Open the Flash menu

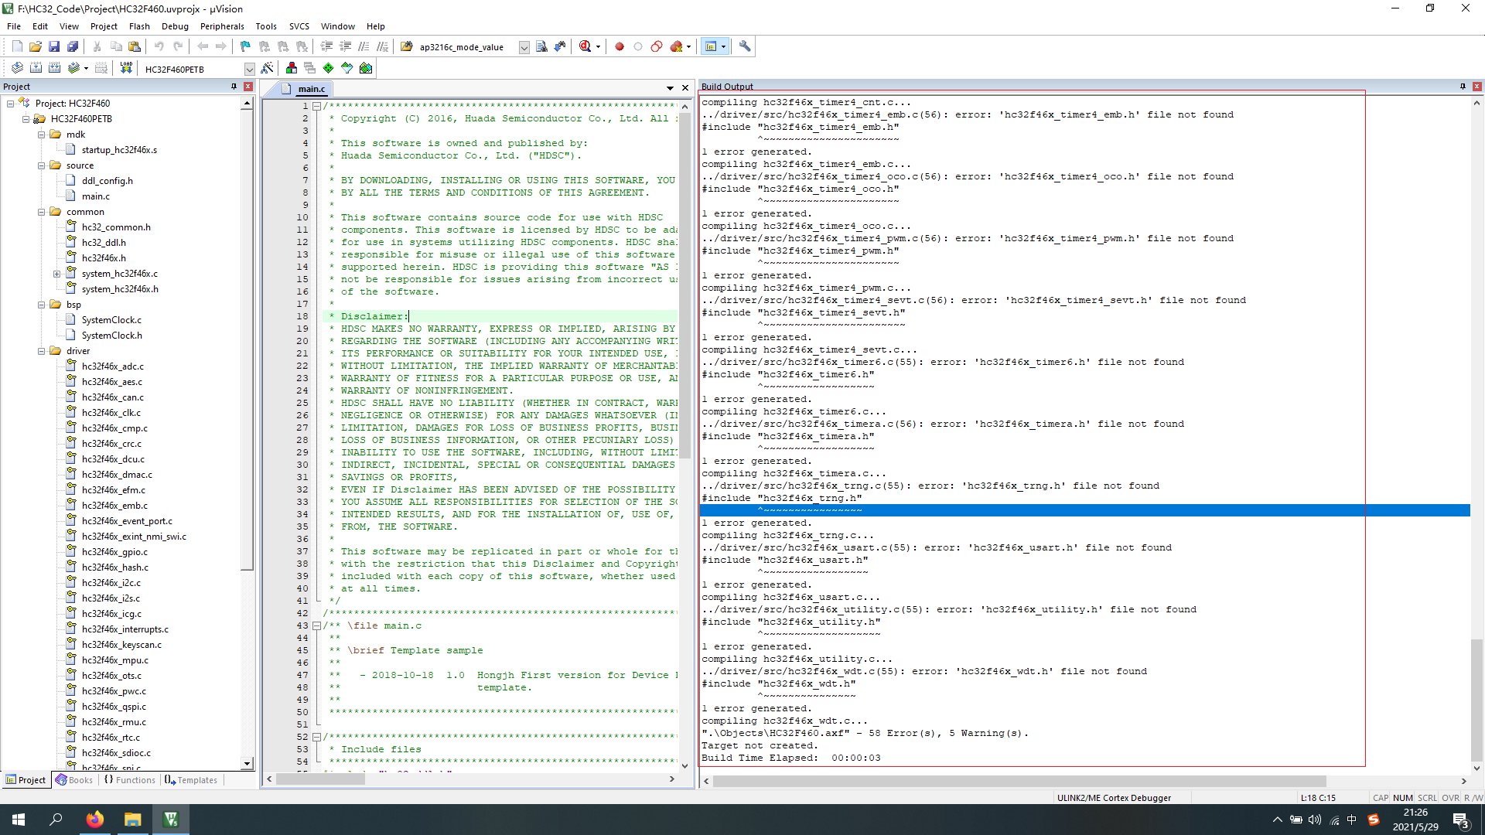(x=139, y=26)
